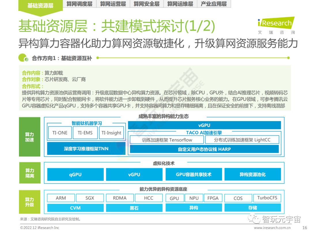Click 训练加速框架 Tensorflow box
The height and width of the screenshot is (233, 311).
pyautogui.click(x=167, y=140)
